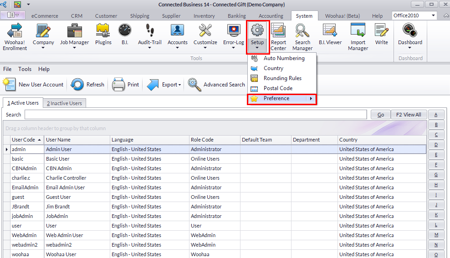Expand the Export dropdown arrow

click(179, 85)
